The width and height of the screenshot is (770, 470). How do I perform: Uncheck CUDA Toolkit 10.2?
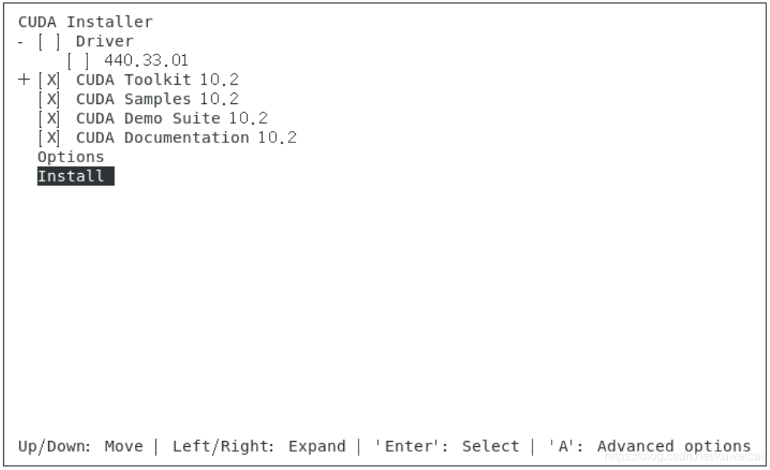(x=50, y=80)
